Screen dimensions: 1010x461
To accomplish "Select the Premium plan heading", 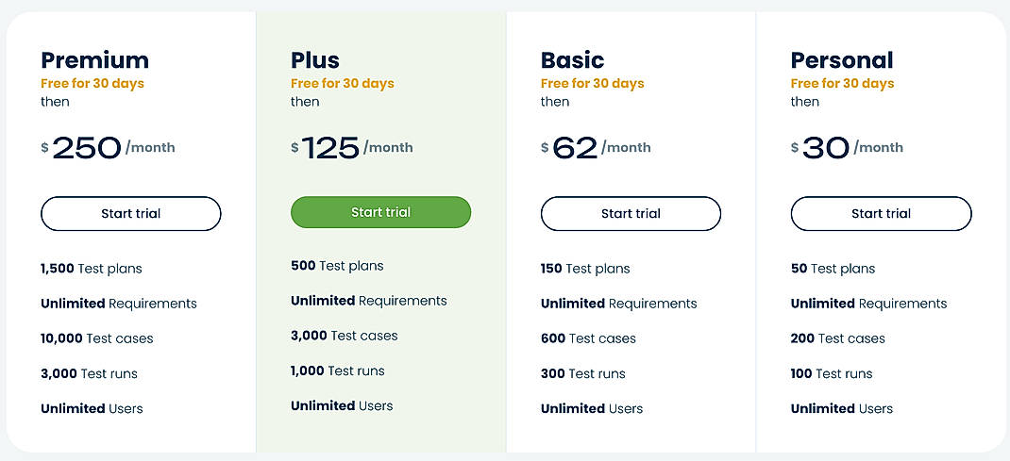I will [x=94, y=60].
